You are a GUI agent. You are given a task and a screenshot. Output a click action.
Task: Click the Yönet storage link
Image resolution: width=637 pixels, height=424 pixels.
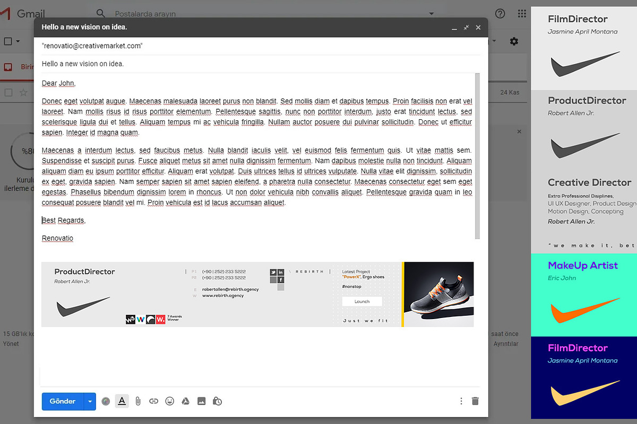(x=11, y=343)
